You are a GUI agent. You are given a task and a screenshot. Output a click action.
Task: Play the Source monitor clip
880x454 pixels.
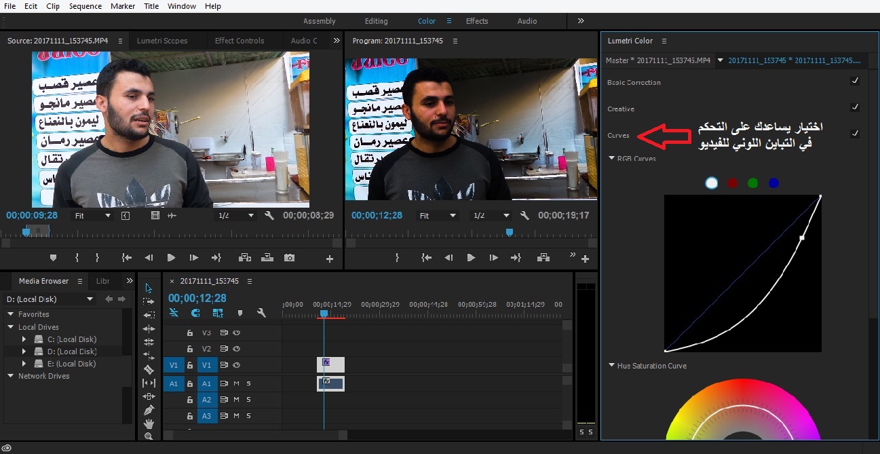[x=171, y=258]
